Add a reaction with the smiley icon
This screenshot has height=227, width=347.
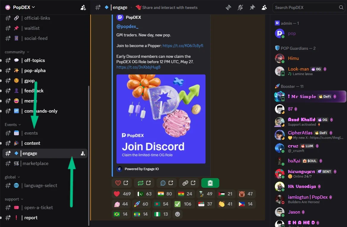pos(178,214)
